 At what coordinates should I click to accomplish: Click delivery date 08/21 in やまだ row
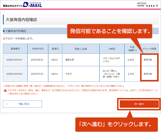(54, 74)
